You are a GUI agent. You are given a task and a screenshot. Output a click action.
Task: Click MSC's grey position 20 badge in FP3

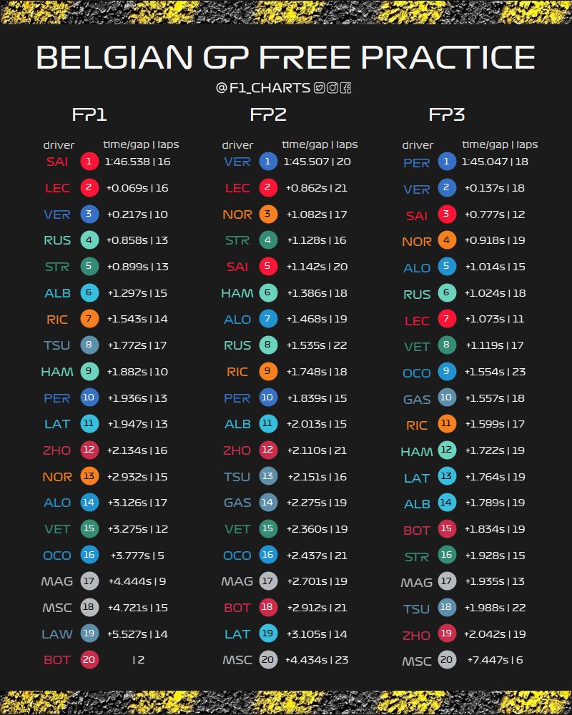tap(447, 660)
